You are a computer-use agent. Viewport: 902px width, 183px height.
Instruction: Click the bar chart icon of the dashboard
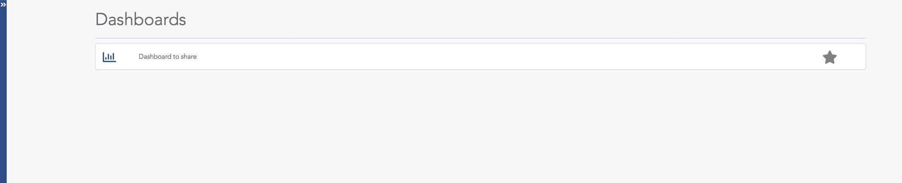click(x=109, y=57)
